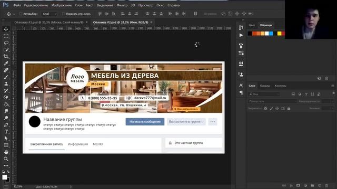
Task: Expand status bar info arrow
Action: (71, 187)
